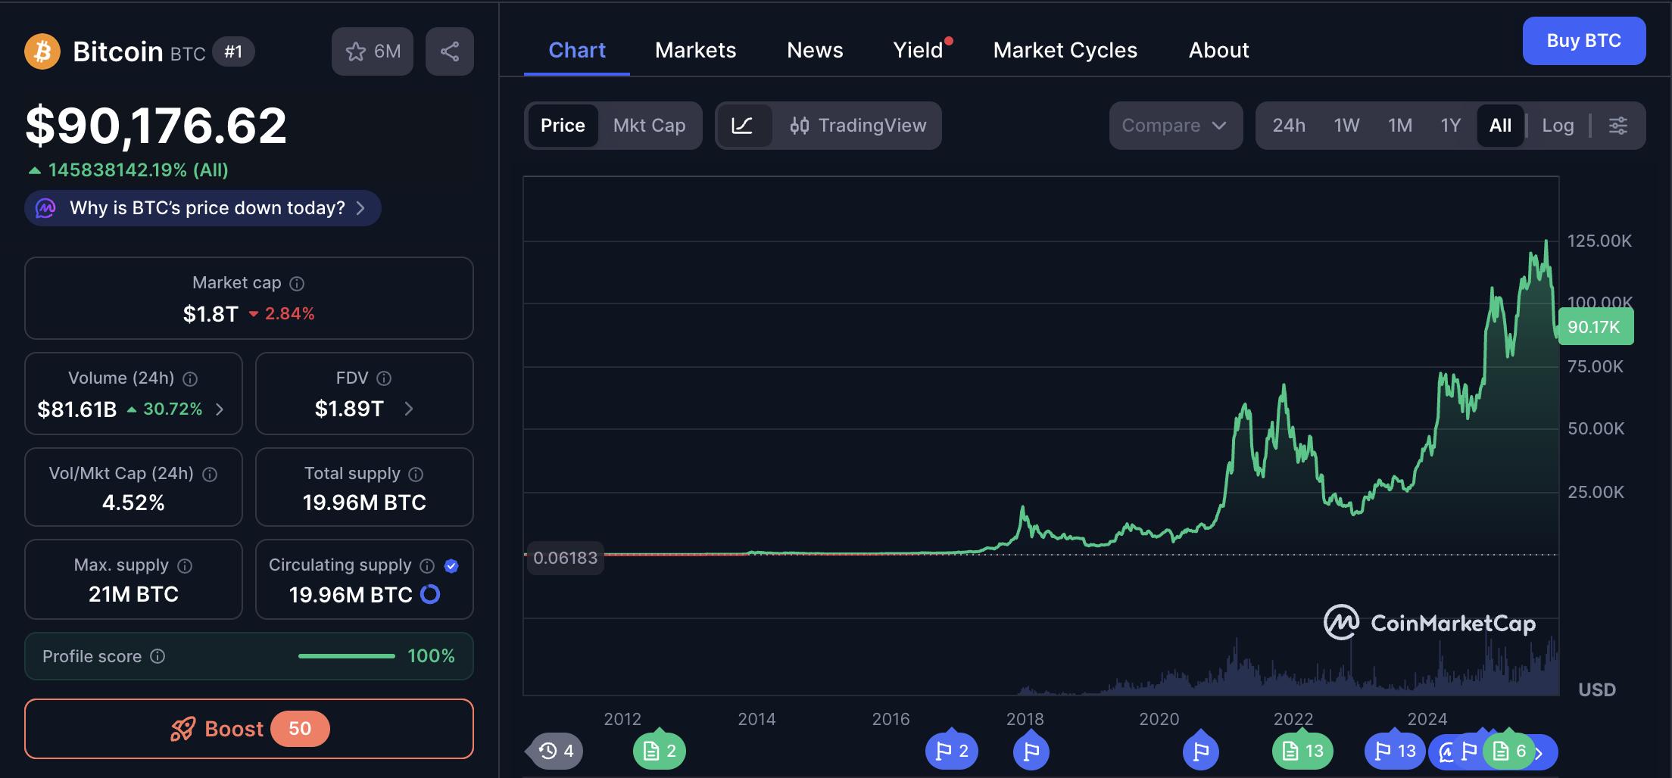Click the Market cap info icon
The height and width of the screenshot is (778, 1672).
pos(296,283)
